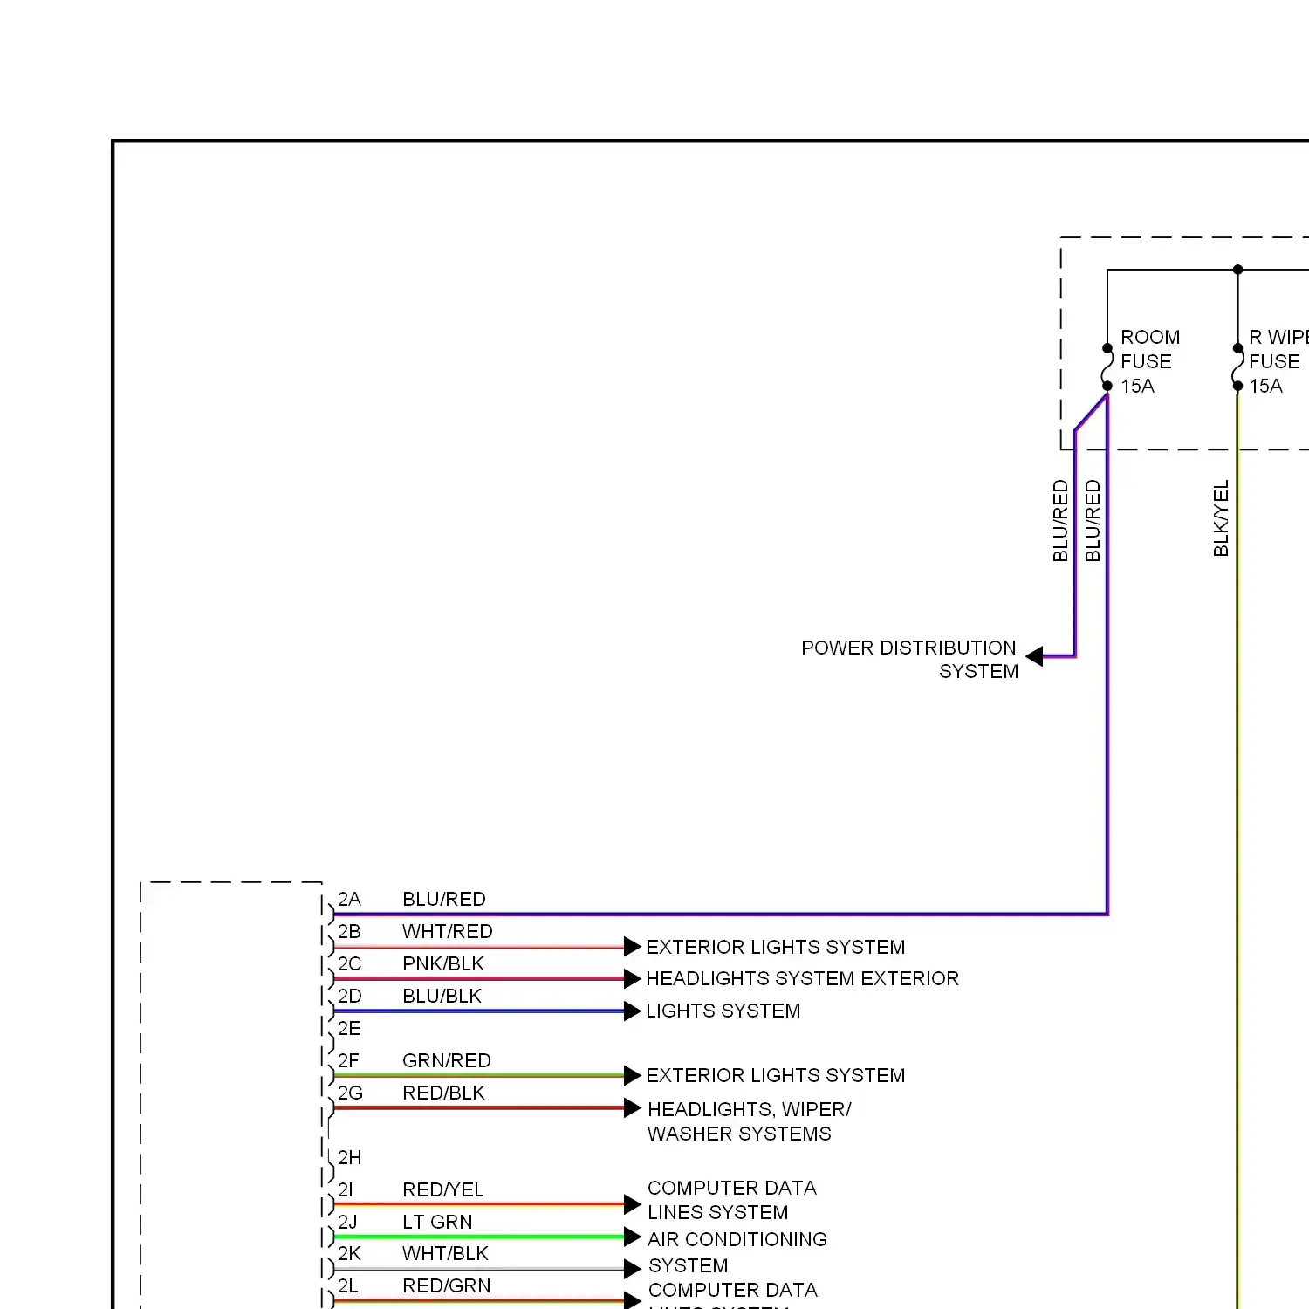This screenshot has width=1309, height=1309.
Task: Click the arrowhead ending the PNK/BLK wire
Action: tap(633, 979)
